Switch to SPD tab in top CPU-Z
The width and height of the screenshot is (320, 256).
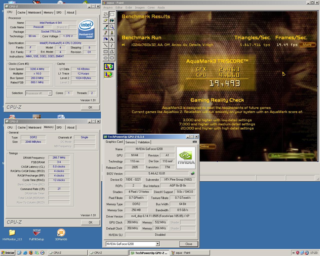(59, 12)
